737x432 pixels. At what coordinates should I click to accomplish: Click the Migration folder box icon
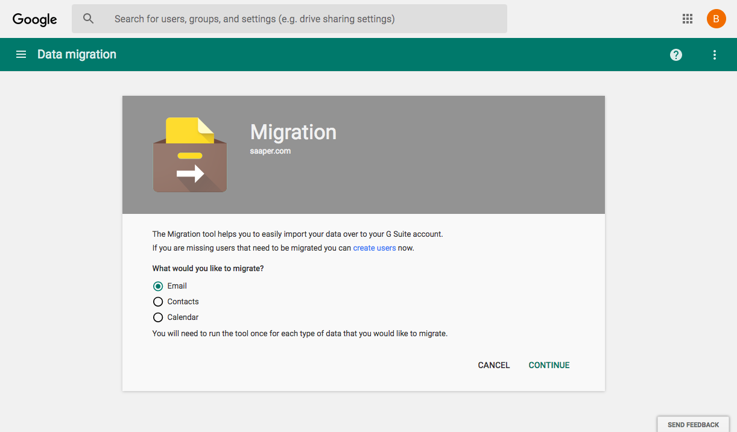coord(190,155)
